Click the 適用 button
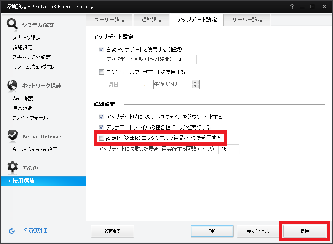Viewport: 333px width, 244px height. 304,231
